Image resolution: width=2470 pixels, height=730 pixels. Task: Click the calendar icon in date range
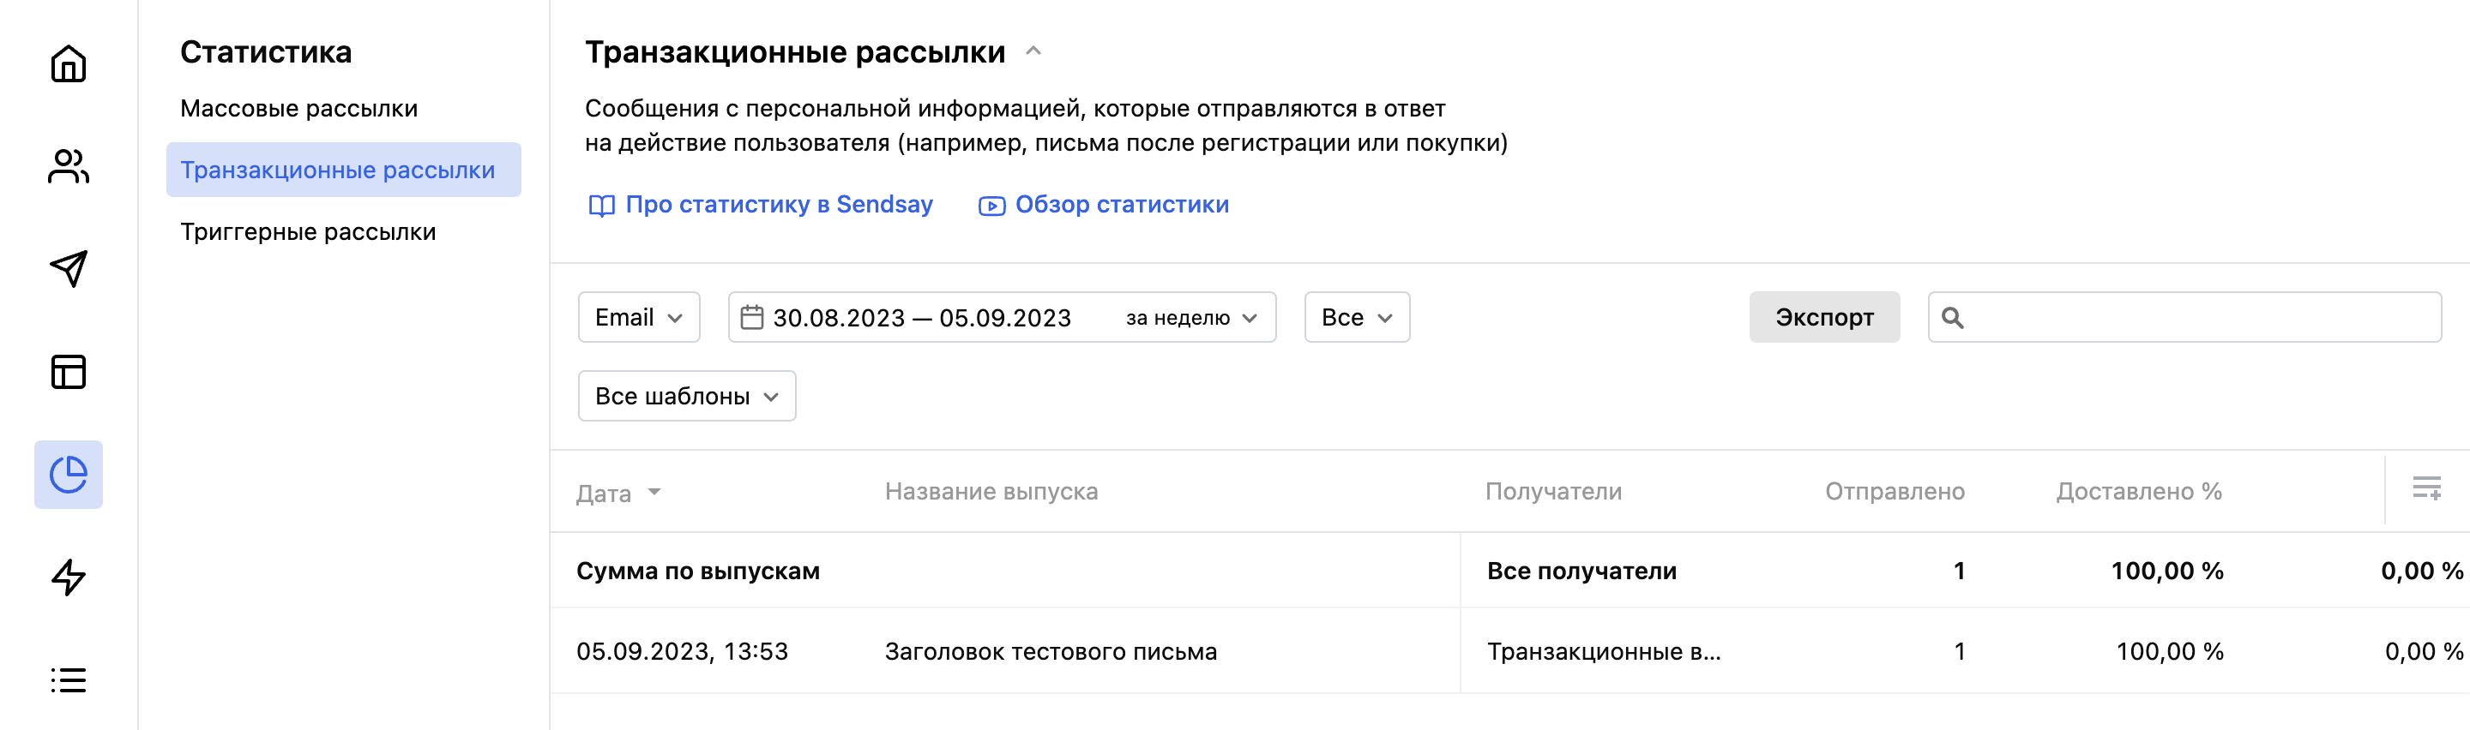point(752,317)
